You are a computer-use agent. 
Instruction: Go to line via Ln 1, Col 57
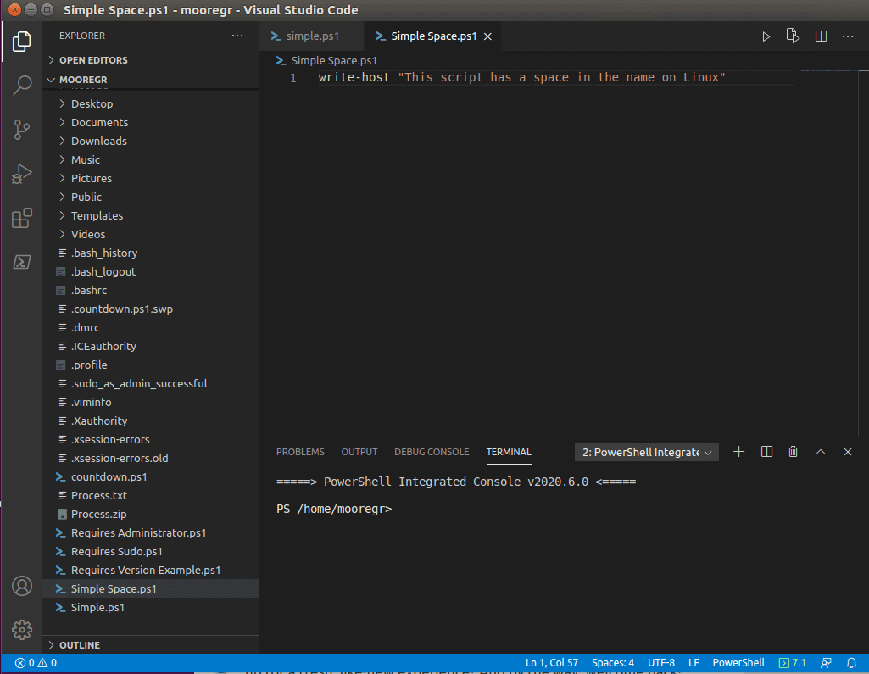[x=551, y=662]
